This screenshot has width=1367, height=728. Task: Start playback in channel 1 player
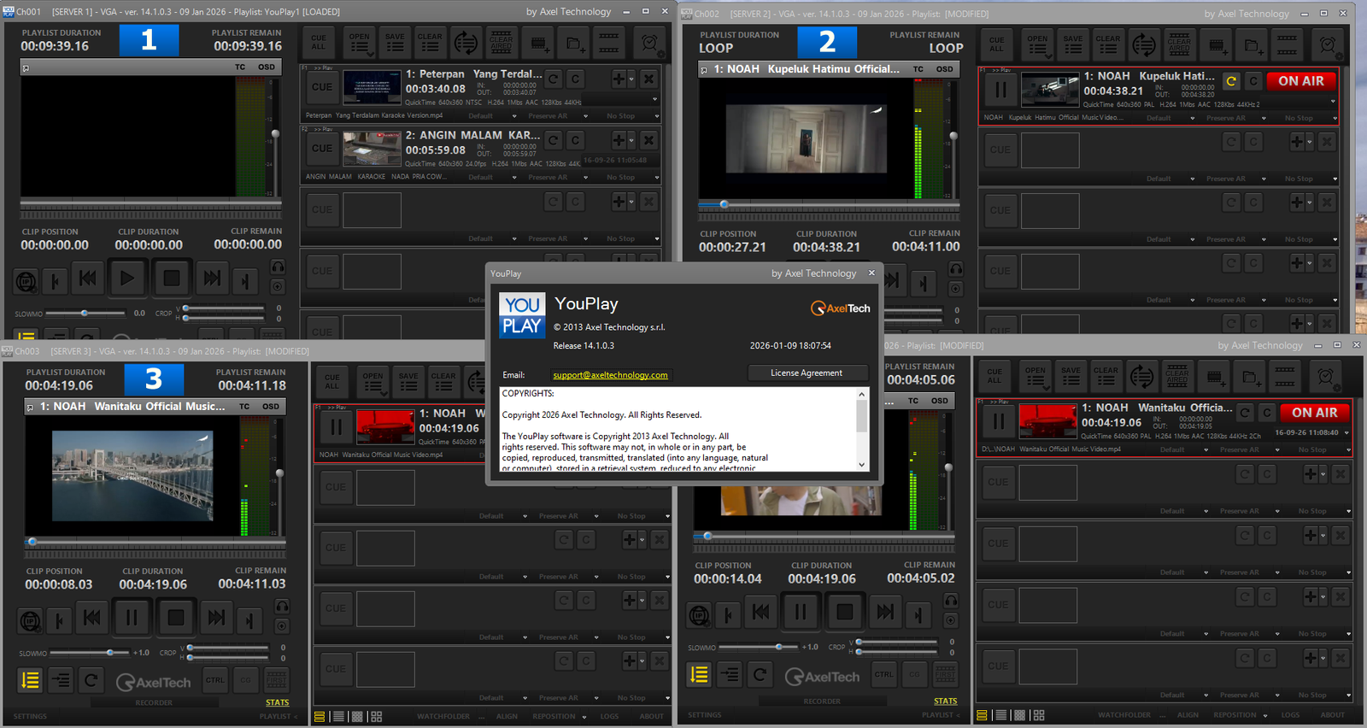(x=127, y=278)
